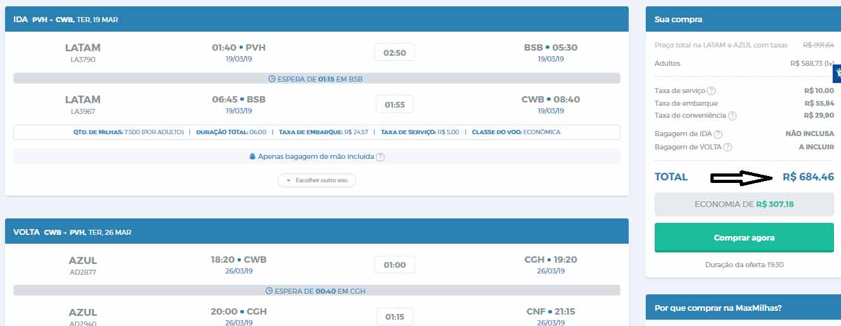Click the total price R$ 684,46
The width and height of the screenshot is (841, 326).
[x=808, y=177]
